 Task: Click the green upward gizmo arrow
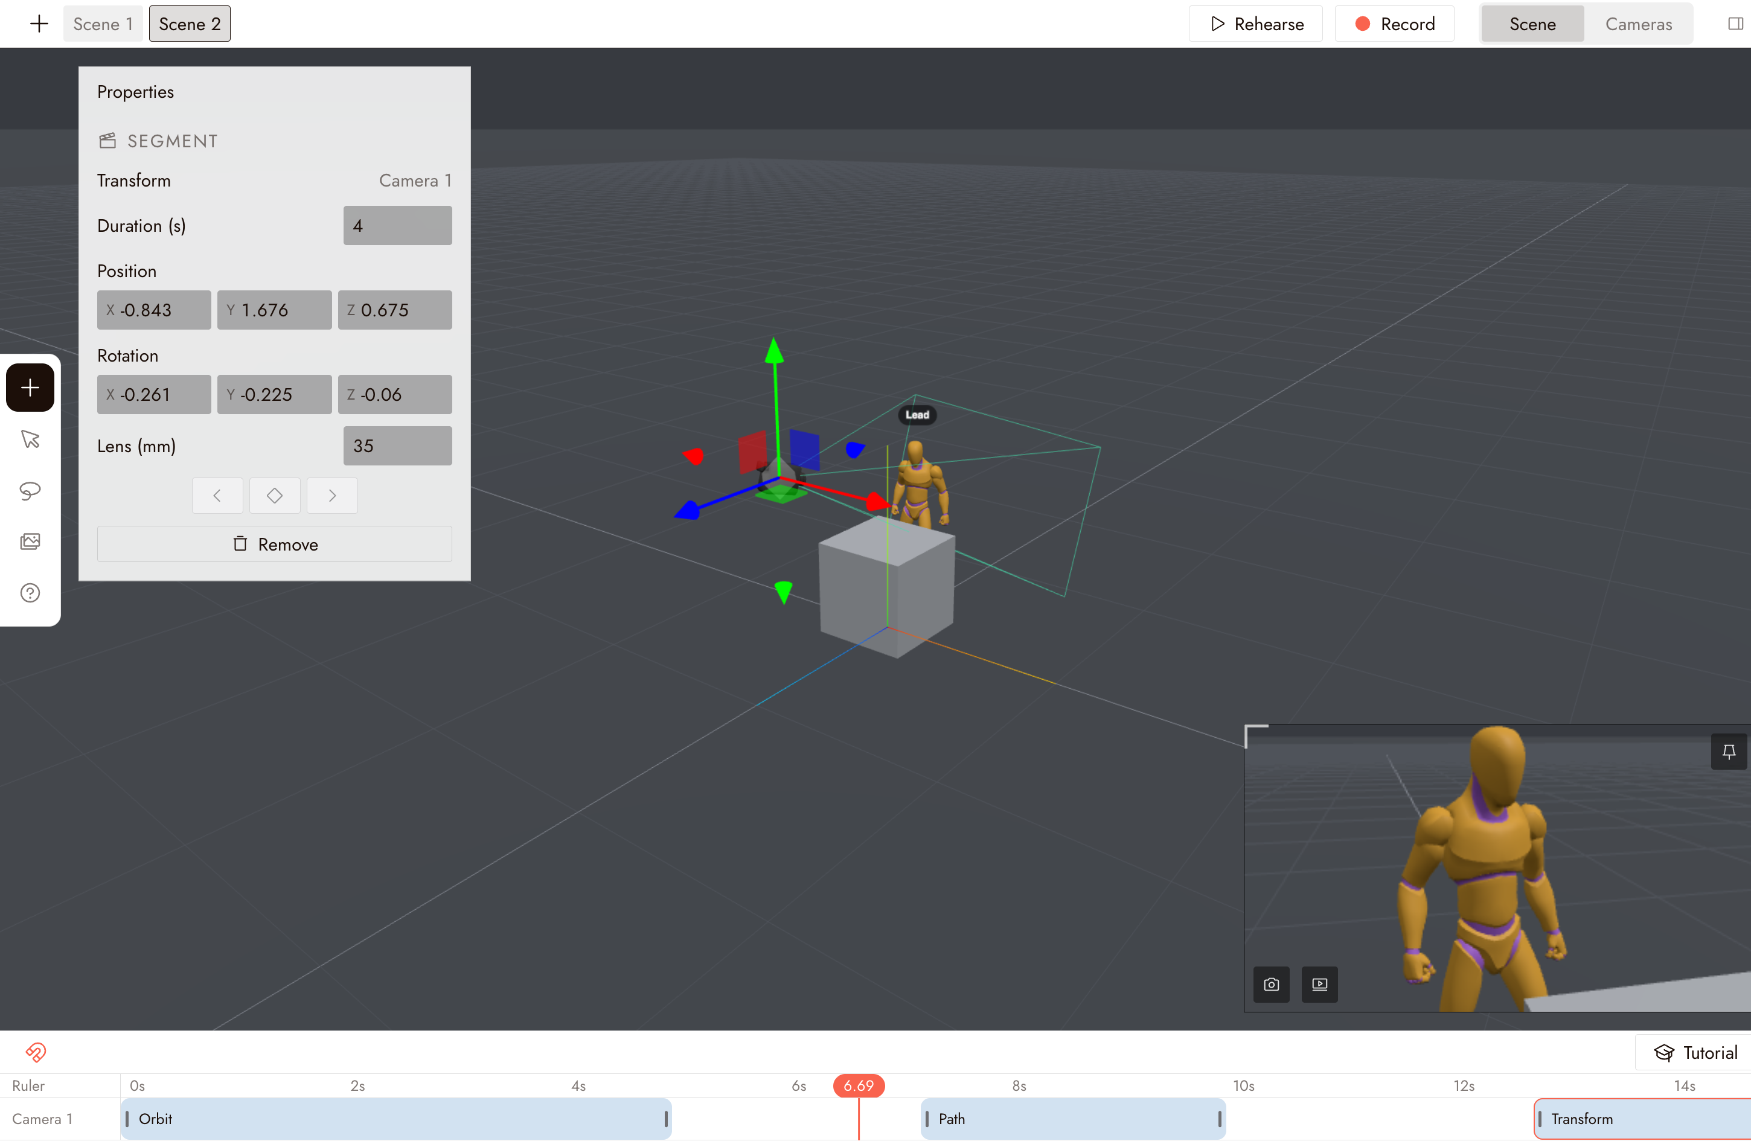tap(774, 351)
